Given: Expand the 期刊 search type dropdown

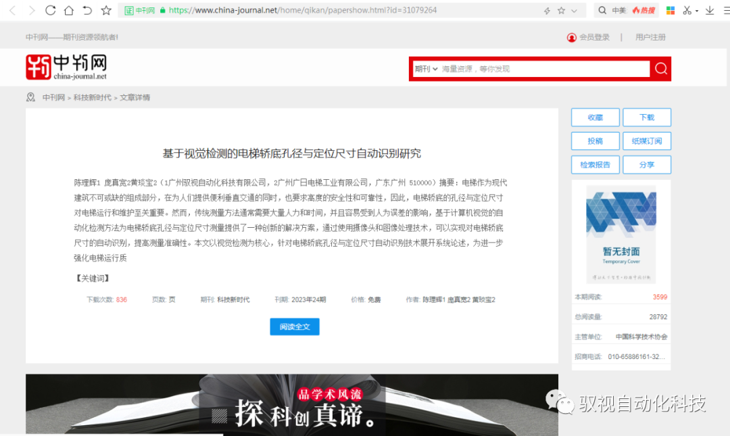Looking at the screenshot, I should (x=426, y=69).
